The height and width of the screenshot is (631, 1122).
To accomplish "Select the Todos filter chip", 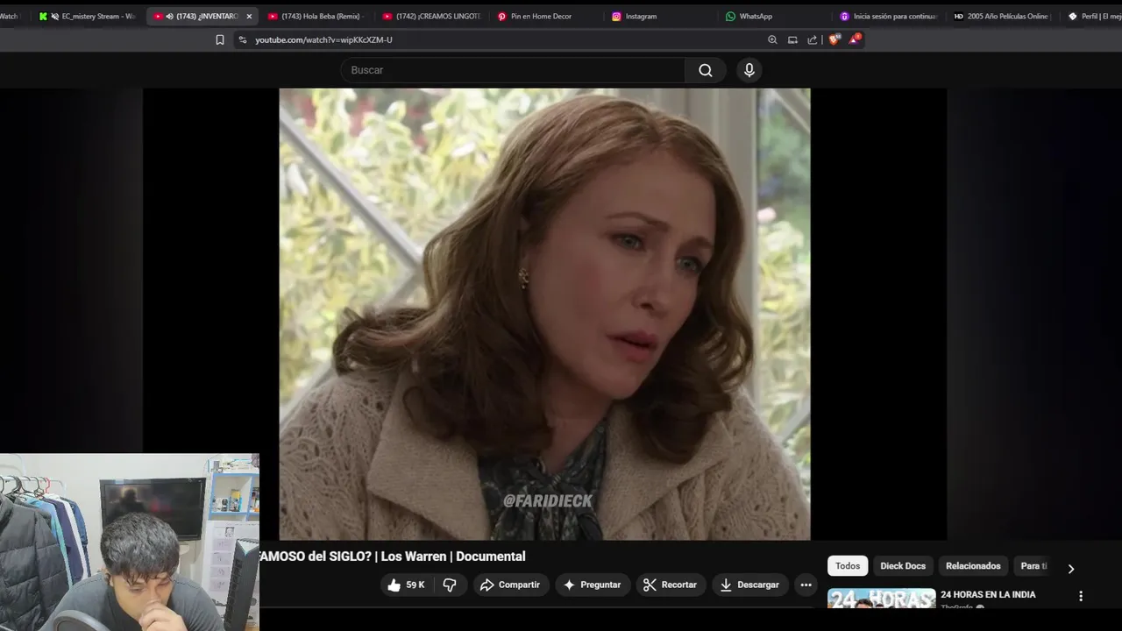I will [848, 566].
